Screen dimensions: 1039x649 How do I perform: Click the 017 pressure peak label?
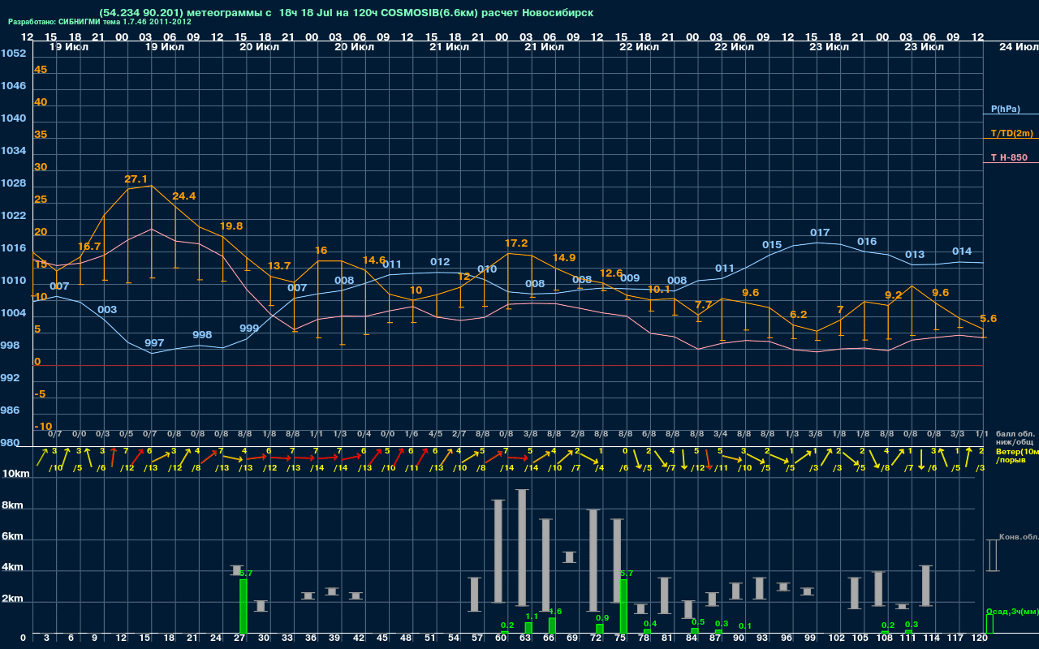(820, 233)
